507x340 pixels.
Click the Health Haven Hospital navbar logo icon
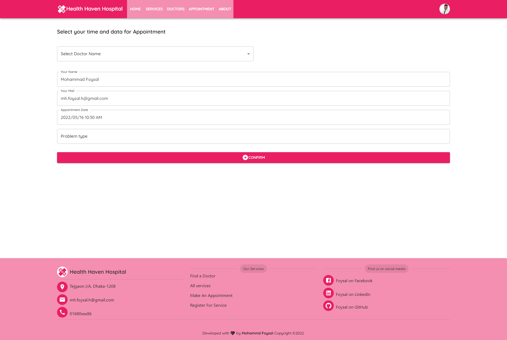tap(62, 9)
